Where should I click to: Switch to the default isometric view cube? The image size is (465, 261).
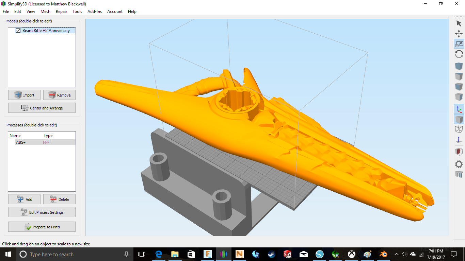click(x=459, y=66)
